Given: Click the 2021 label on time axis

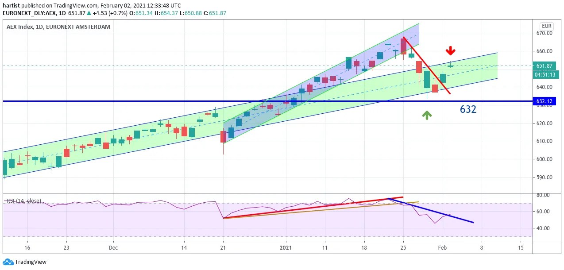Looking at the screenshot, I should point(286,247).
